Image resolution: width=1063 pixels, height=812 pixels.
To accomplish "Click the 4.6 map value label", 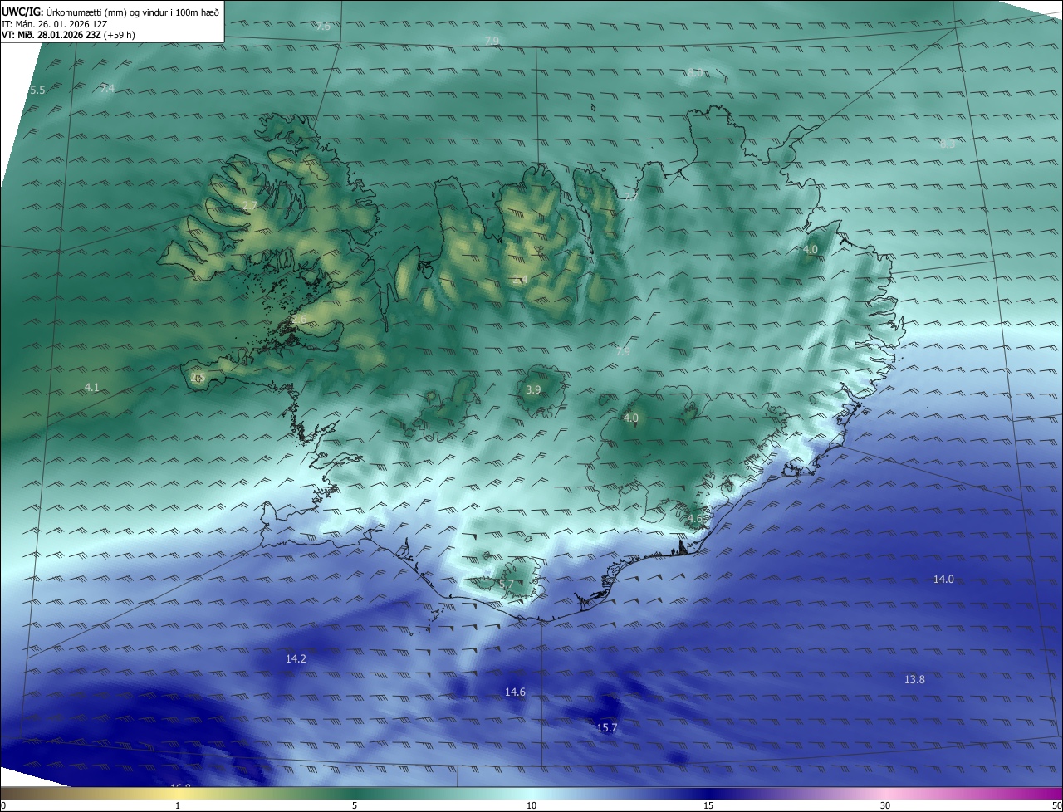I will 695,519.
